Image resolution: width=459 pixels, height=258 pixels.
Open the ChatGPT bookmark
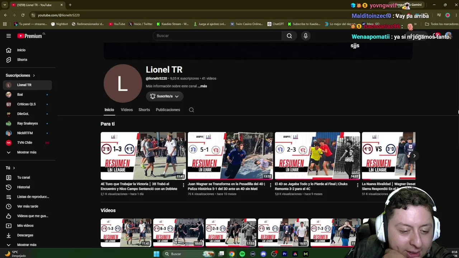[275, 24]
